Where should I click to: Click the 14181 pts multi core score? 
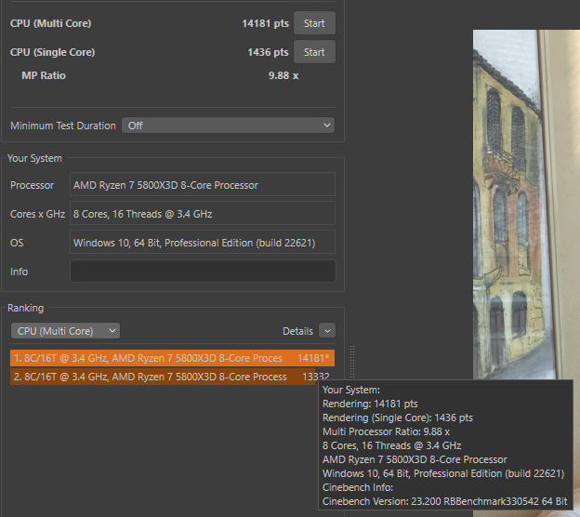(265, 23)
